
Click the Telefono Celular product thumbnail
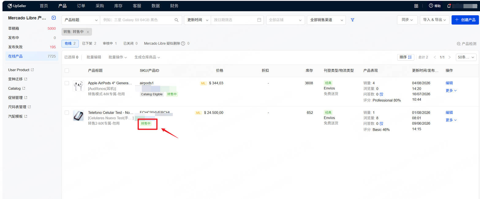coord(78,116)
